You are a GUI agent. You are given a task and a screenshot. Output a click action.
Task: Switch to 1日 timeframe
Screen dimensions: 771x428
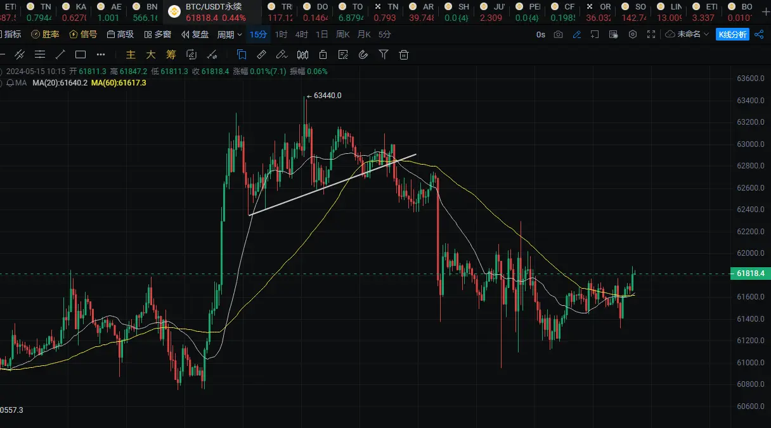coord(322,34)
